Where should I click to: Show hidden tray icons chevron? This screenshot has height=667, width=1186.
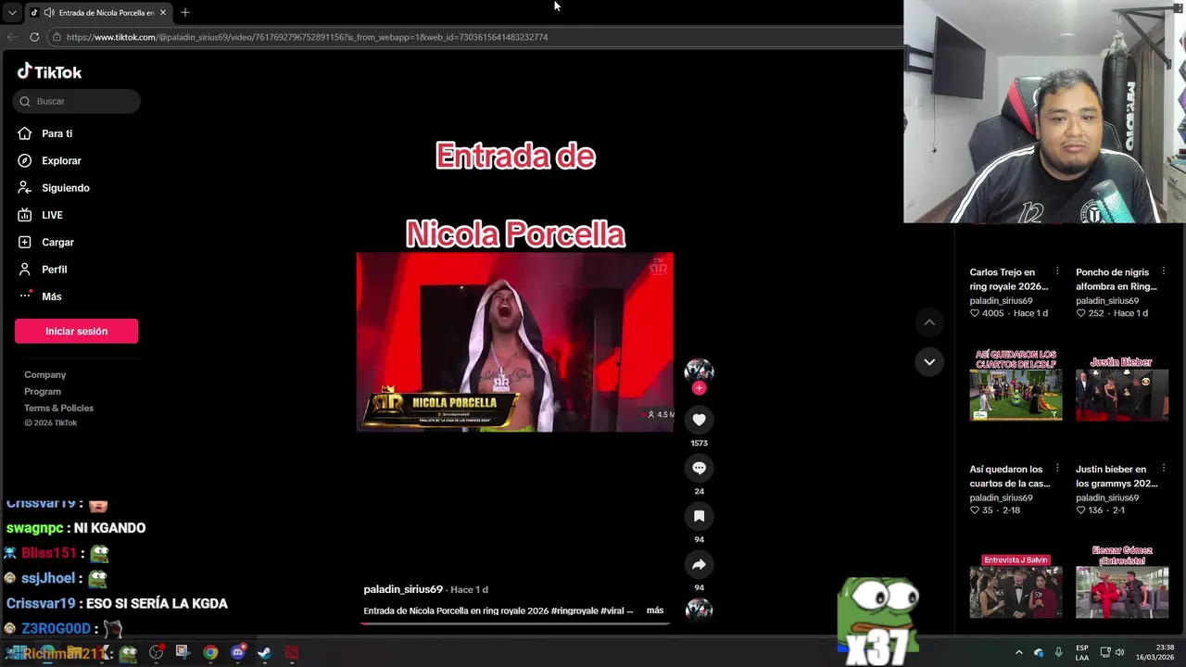pyautogui.click(x=1019, y=652)
